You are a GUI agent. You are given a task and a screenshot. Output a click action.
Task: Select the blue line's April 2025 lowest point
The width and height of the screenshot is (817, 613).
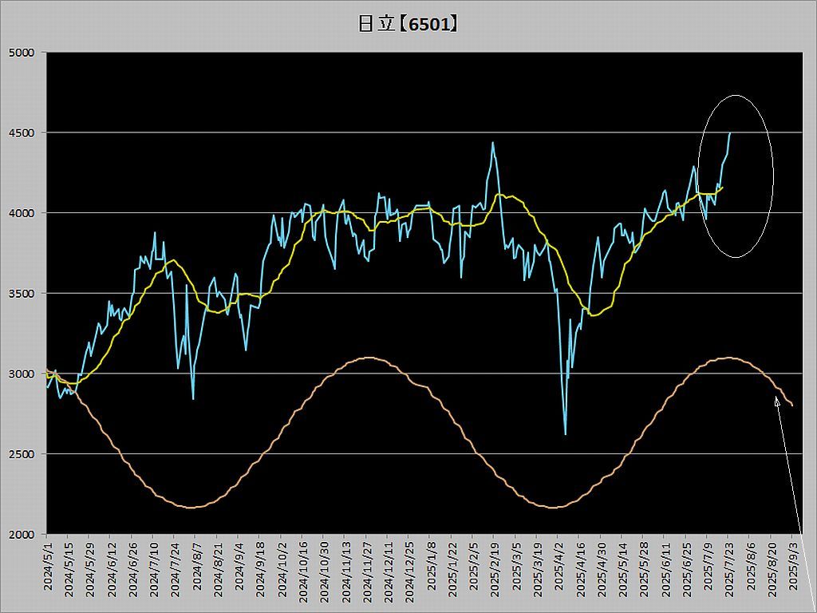[x=565, y=433]
